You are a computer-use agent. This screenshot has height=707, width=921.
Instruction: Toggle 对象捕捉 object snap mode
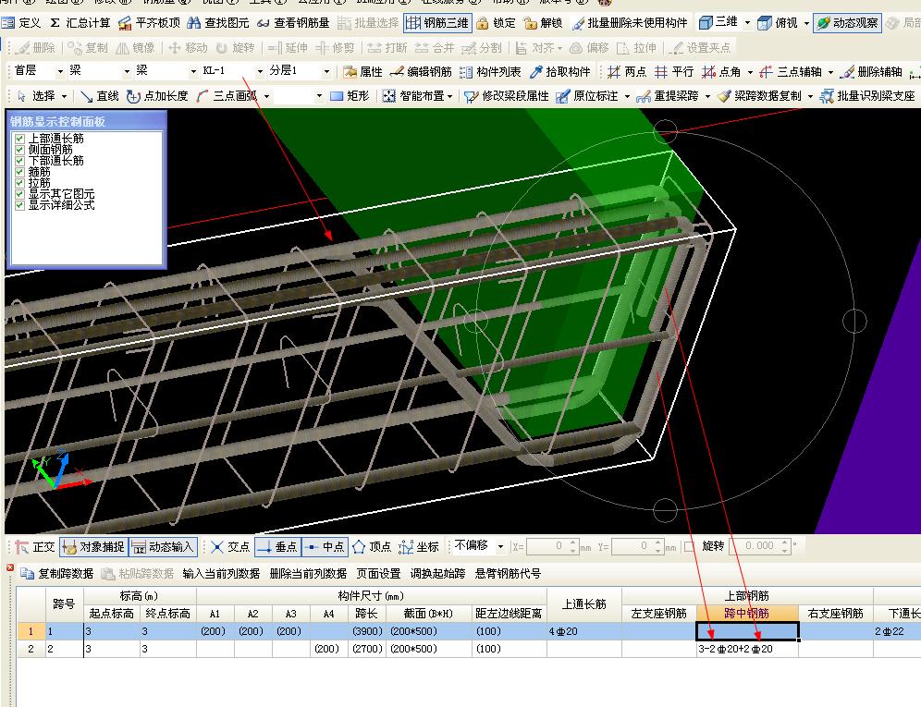point(92,547)
